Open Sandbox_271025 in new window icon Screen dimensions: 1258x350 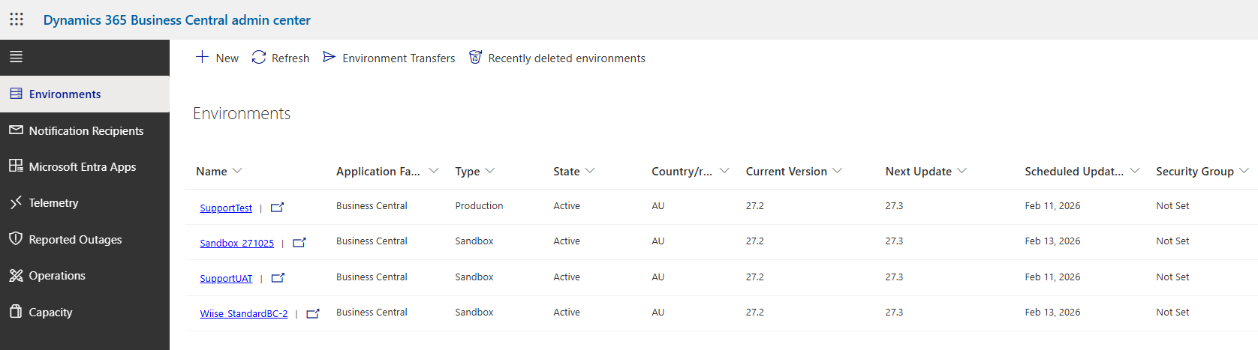[x=299, y=243]
